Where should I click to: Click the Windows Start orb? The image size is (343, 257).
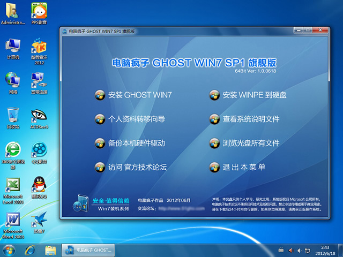pos(9,251)
